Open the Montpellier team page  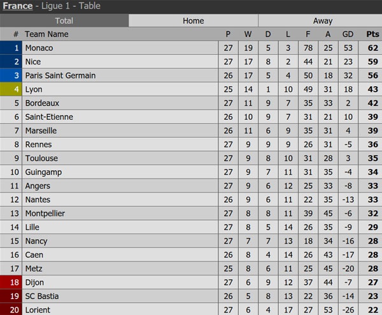tap(45, 213)
